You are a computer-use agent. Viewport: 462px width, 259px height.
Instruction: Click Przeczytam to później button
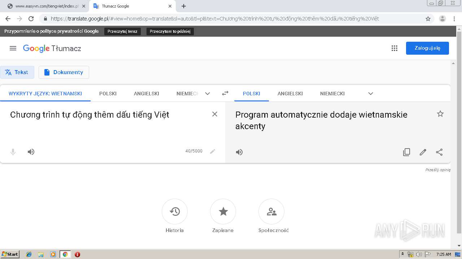pyautogui.click(x=170, y=31)
